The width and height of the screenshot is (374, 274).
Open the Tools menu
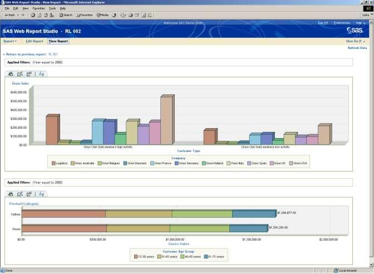52,8
